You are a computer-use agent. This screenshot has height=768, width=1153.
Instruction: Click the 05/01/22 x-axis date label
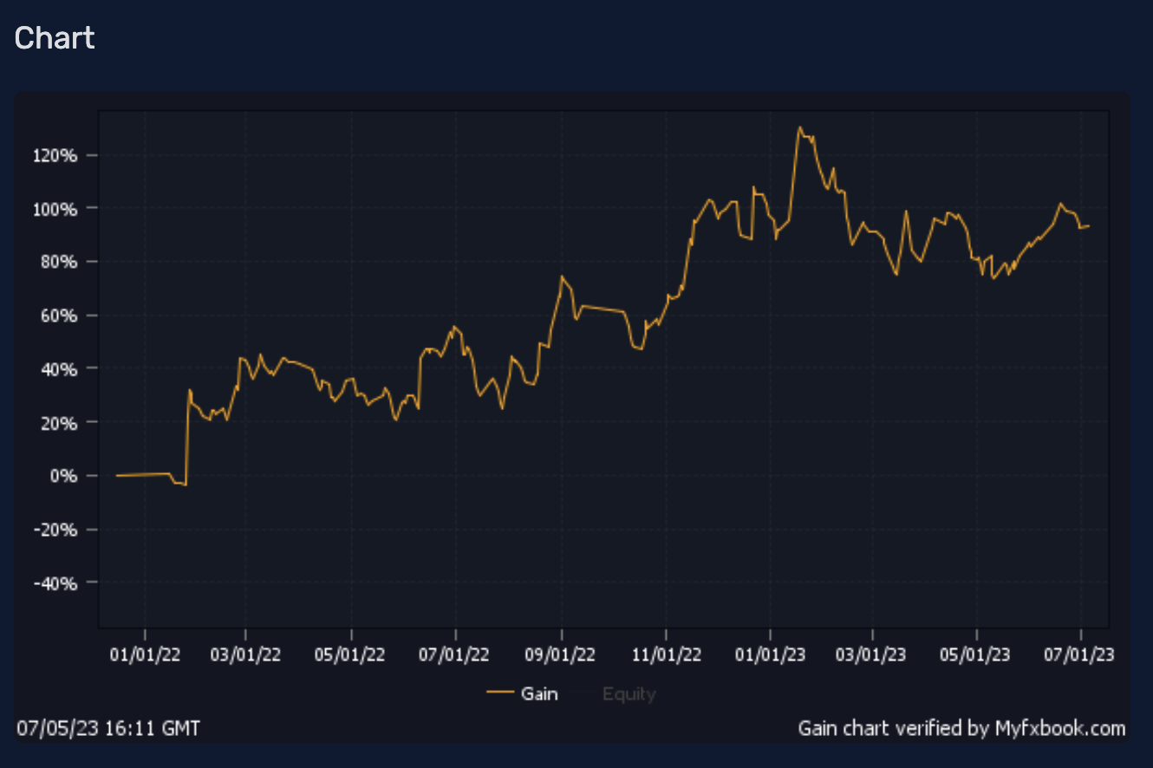[x=352, y=654]
